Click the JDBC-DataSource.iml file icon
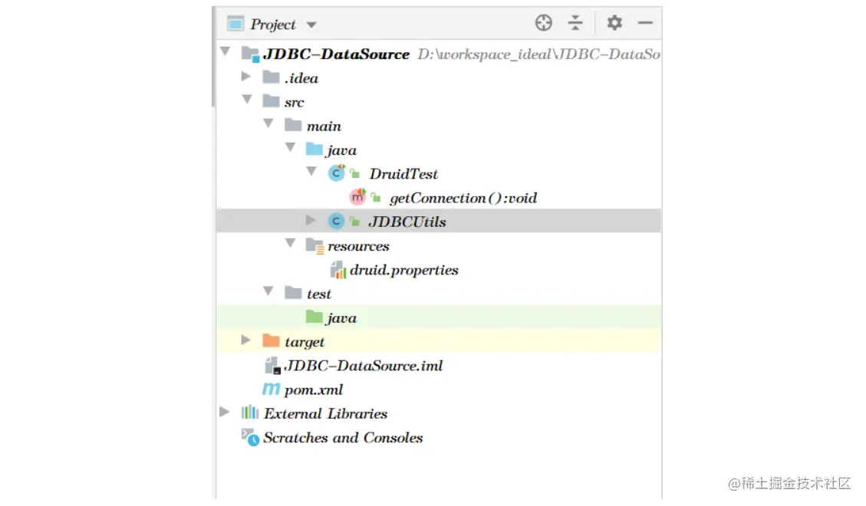 273,365
